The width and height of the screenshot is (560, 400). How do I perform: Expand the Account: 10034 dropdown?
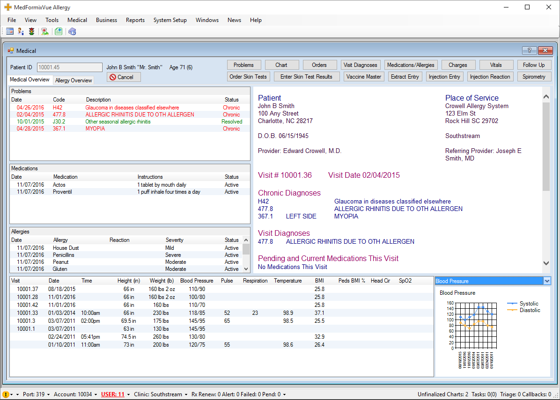coord(75,394)
